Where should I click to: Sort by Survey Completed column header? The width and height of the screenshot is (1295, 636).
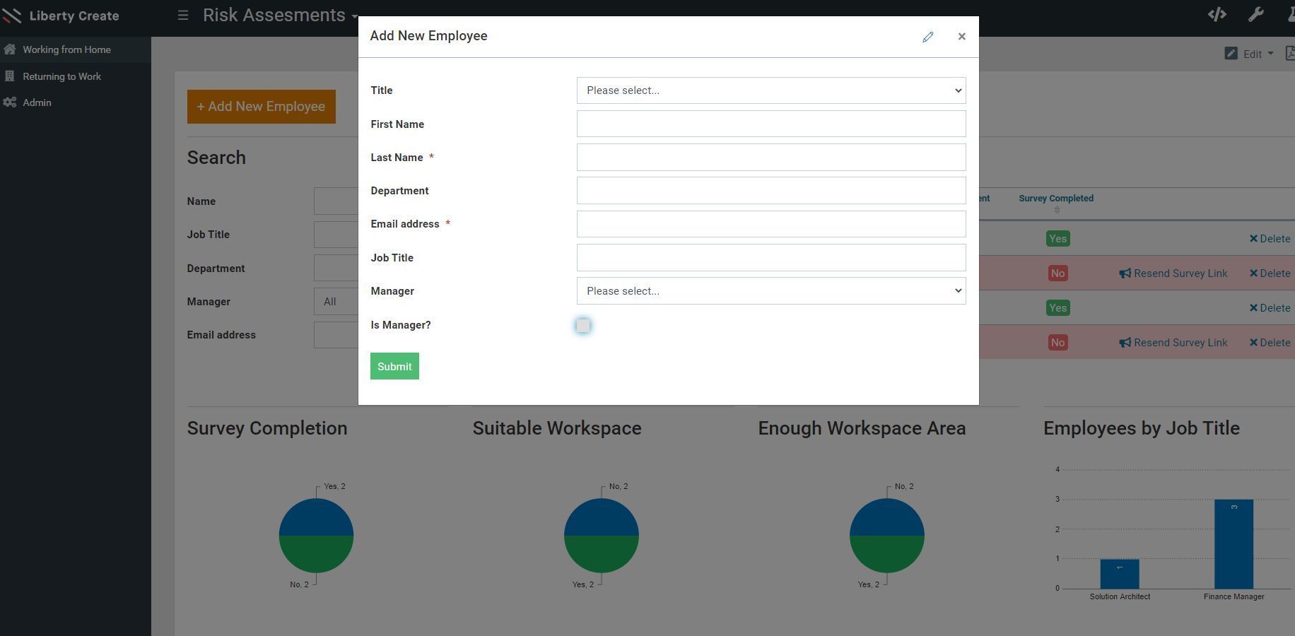coord(1055,199)
